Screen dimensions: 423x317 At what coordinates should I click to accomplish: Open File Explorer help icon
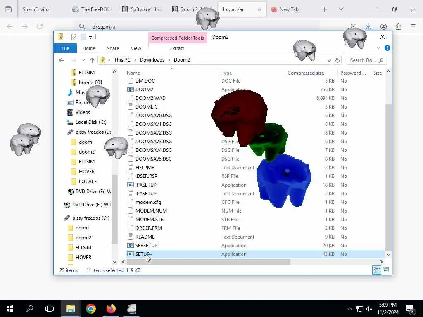387,48
